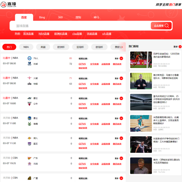Expand 更多 arrow for 爵士 vs 公牛 match
182x182 pixels.
click(121, 99)
